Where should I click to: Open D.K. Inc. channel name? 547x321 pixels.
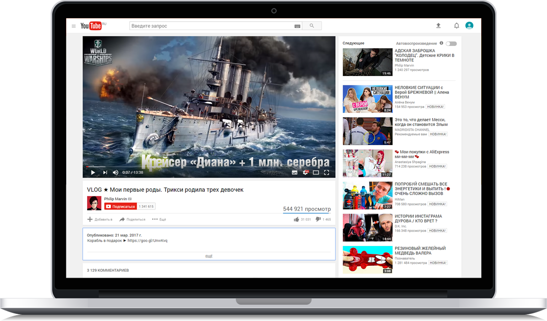tap(401, 226)
